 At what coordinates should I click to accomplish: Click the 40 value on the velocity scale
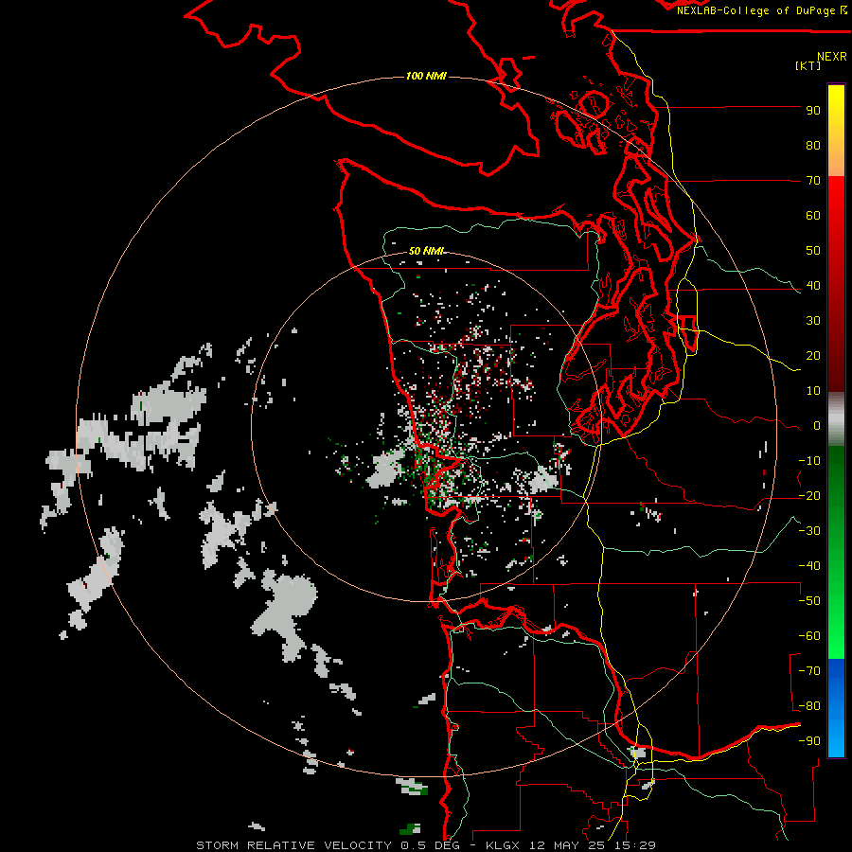point(813,286)
